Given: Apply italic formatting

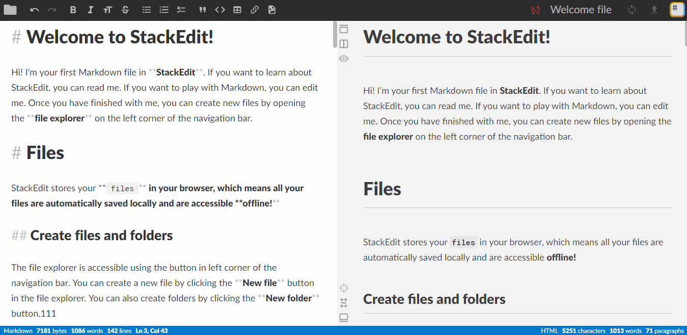Looking at the screenshot, I should point(91,10).
